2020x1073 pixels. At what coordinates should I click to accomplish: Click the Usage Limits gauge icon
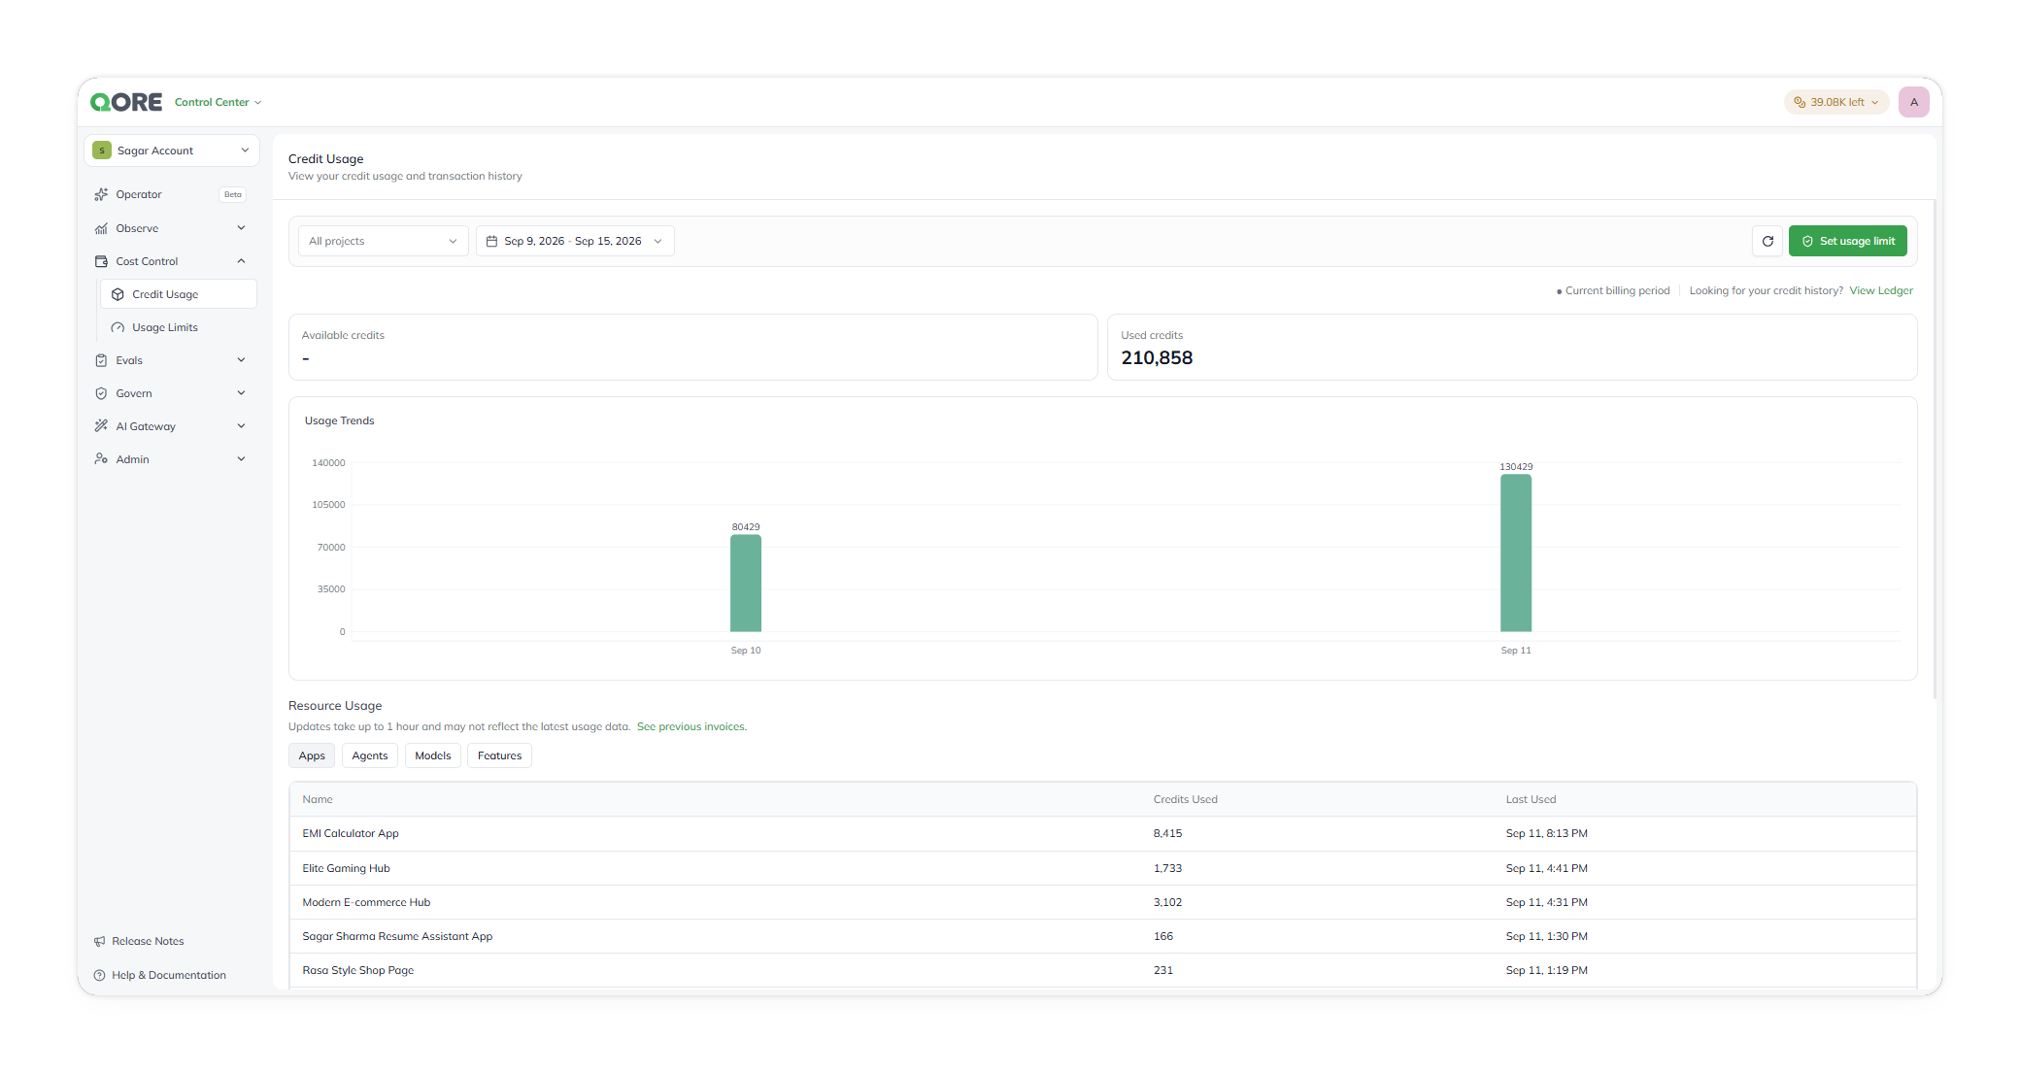pos(118,327)
